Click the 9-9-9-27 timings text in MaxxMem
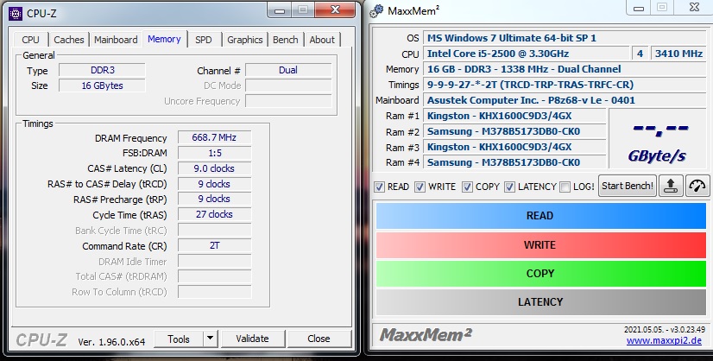Screen dimensions: 713x361 (x=530, y=85)
